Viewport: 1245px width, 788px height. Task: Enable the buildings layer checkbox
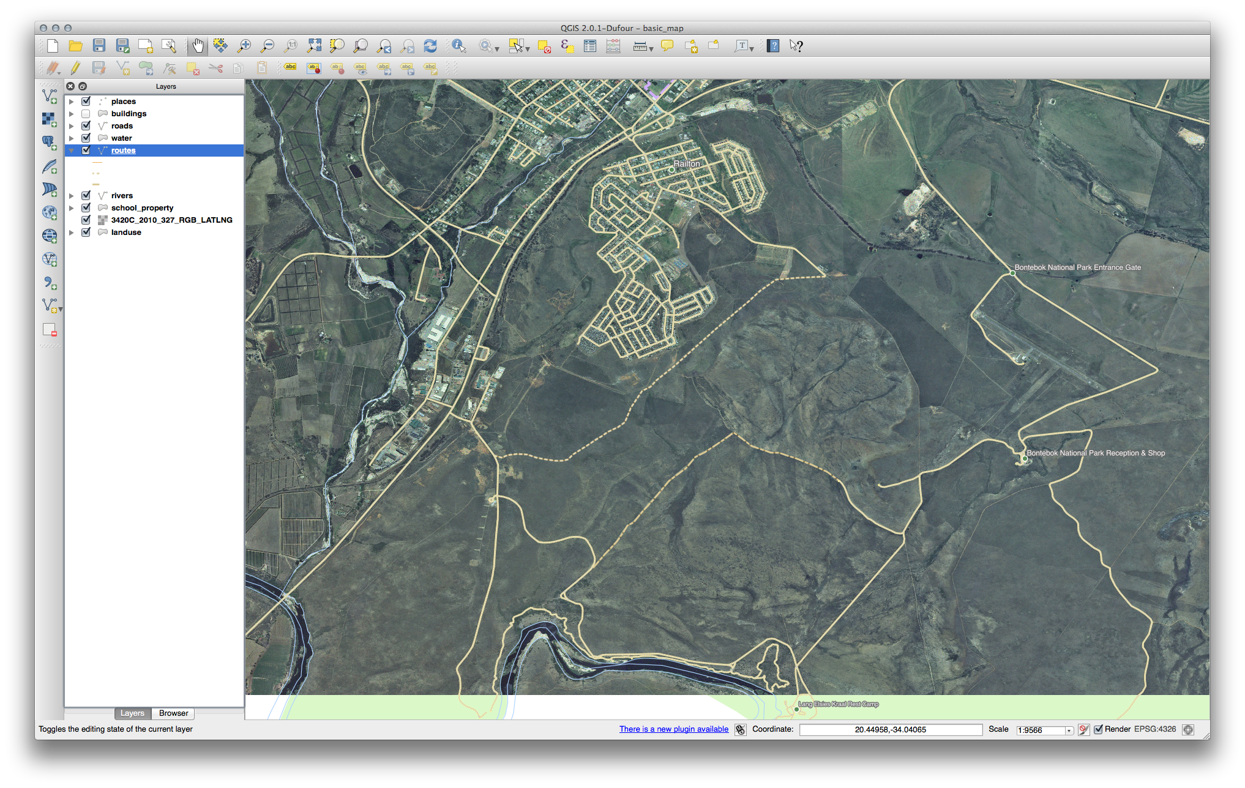pyautogui.click(x=86, y=114)
